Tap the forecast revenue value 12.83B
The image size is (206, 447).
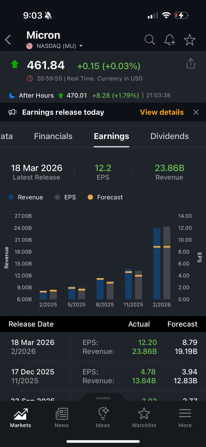186,381
